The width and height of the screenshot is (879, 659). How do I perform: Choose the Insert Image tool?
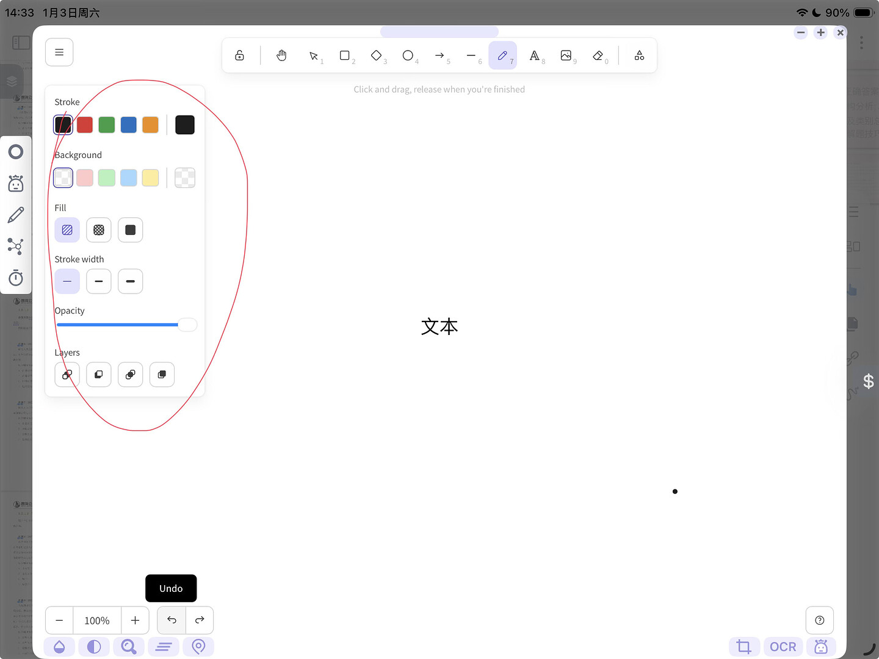pos(566,56)
